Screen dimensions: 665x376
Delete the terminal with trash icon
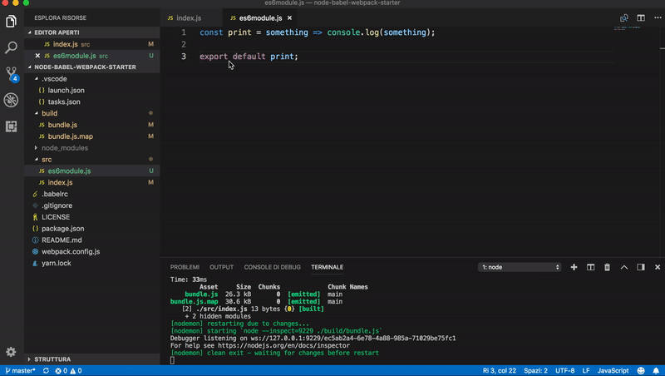click(607, 267)
